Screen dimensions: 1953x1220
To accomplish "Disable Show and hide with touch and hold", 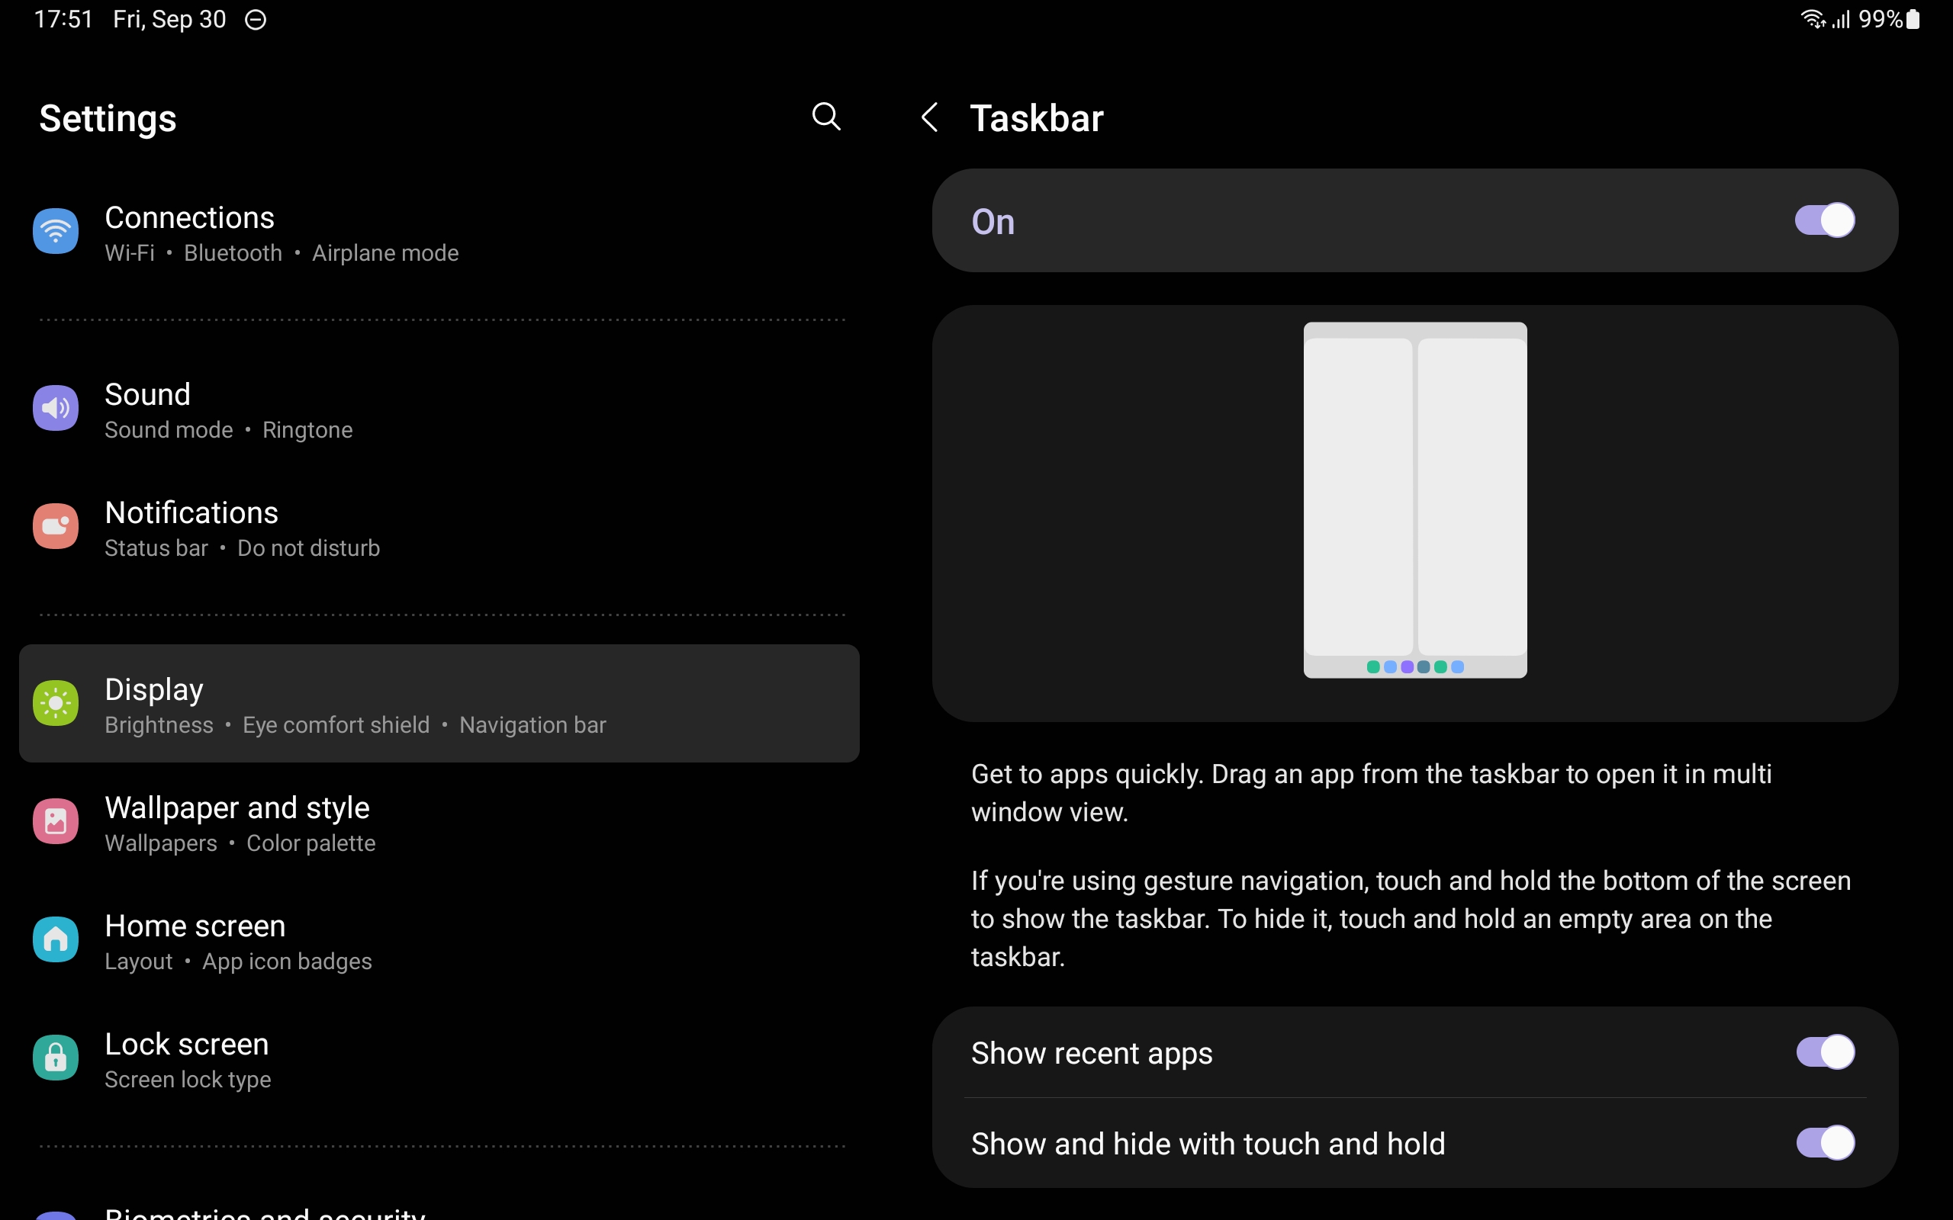I will click(1824, 1142).
